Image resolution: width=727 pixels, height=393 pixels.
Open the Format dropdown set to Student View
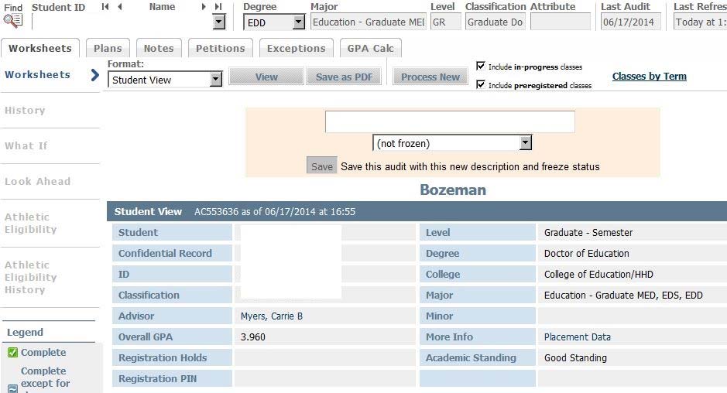click(216, 80)
